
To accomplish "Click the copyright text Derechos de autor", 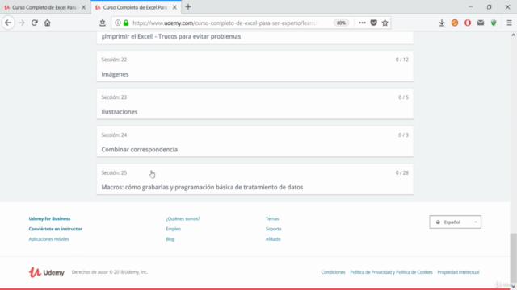I will [110, 272].
